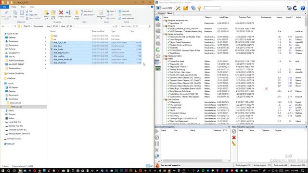Switch to the Mods tab
This screenshot has height=173, width=308.
tap(170, 13)
